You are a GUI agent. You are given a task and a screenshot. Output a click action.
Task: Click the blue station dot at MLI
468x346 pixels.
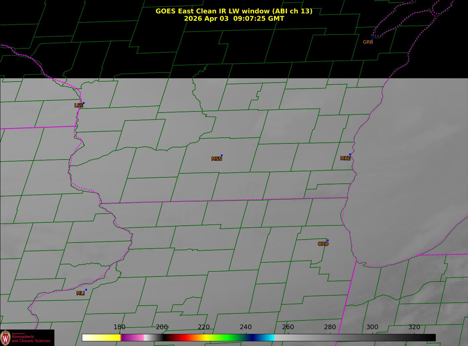point(86,290)
